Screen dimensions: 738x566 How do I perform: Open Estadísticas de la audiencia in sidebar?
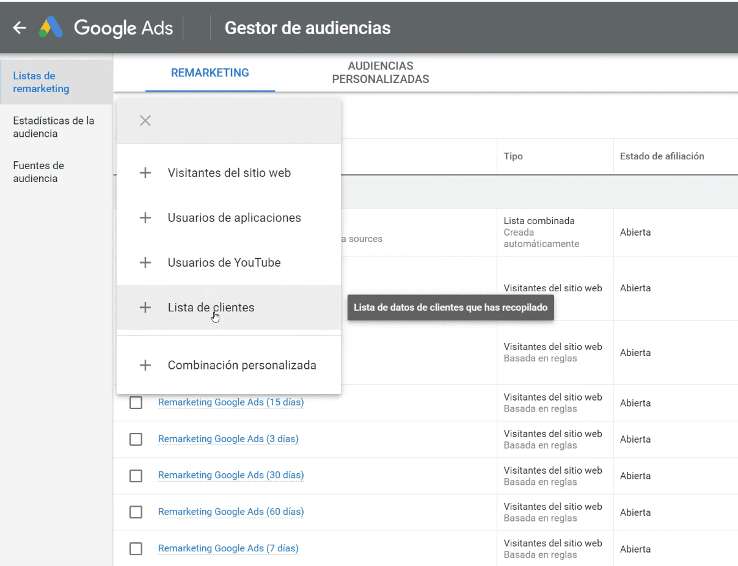56,127
